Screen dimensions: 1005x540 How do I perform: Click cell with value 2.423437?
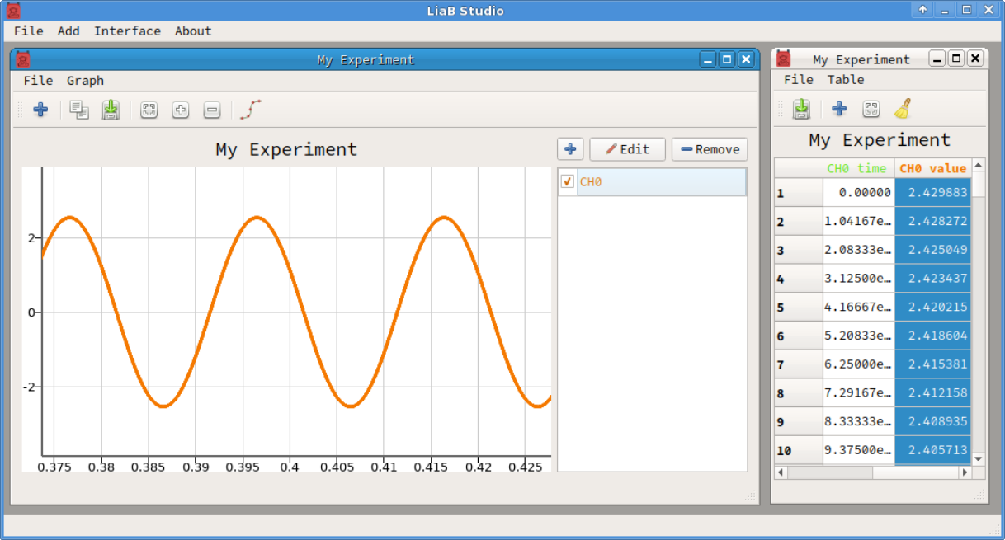(933, 278)
